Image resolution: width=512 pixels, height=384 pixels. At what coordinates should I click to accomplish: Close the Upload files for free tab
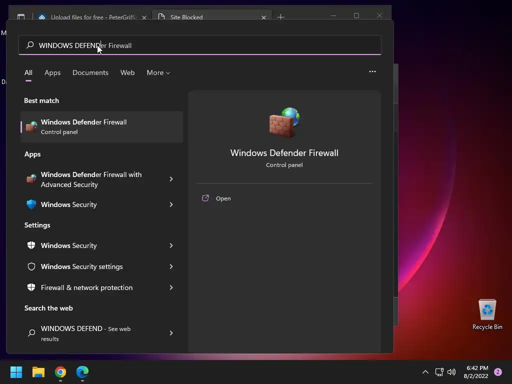144,17
